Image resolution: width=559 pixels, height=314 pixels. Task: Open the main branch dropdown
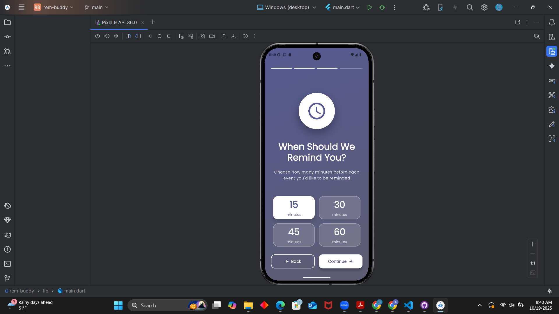96,7
